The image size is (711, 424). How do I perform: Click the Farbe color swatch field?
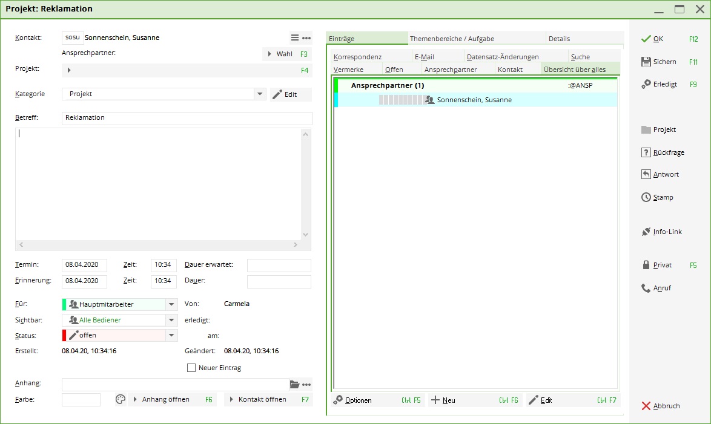click(x=81, y=399)
